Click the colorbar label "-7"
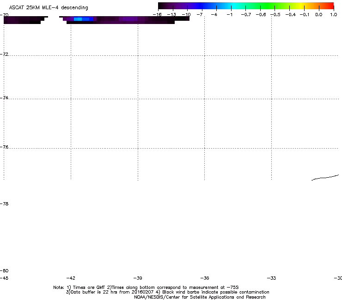This screenshot has height=300, width=342. pos(199,15)
